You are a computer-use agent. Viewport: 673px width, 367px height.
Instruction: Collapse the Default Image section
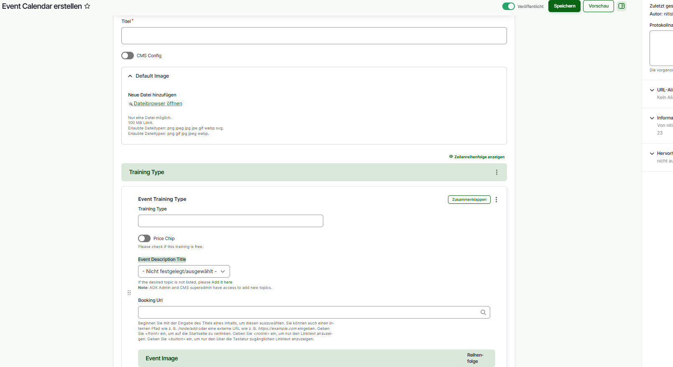pos(130,76)
